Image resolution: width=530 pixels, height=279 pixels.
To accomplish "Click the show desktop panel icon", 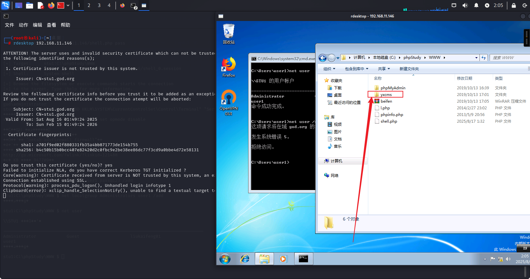I will (x=19, y=5).
